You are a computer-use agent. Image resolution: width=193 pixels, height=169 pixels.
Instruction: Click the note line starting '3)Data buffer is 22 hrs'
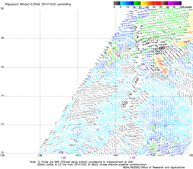point(92,165)
